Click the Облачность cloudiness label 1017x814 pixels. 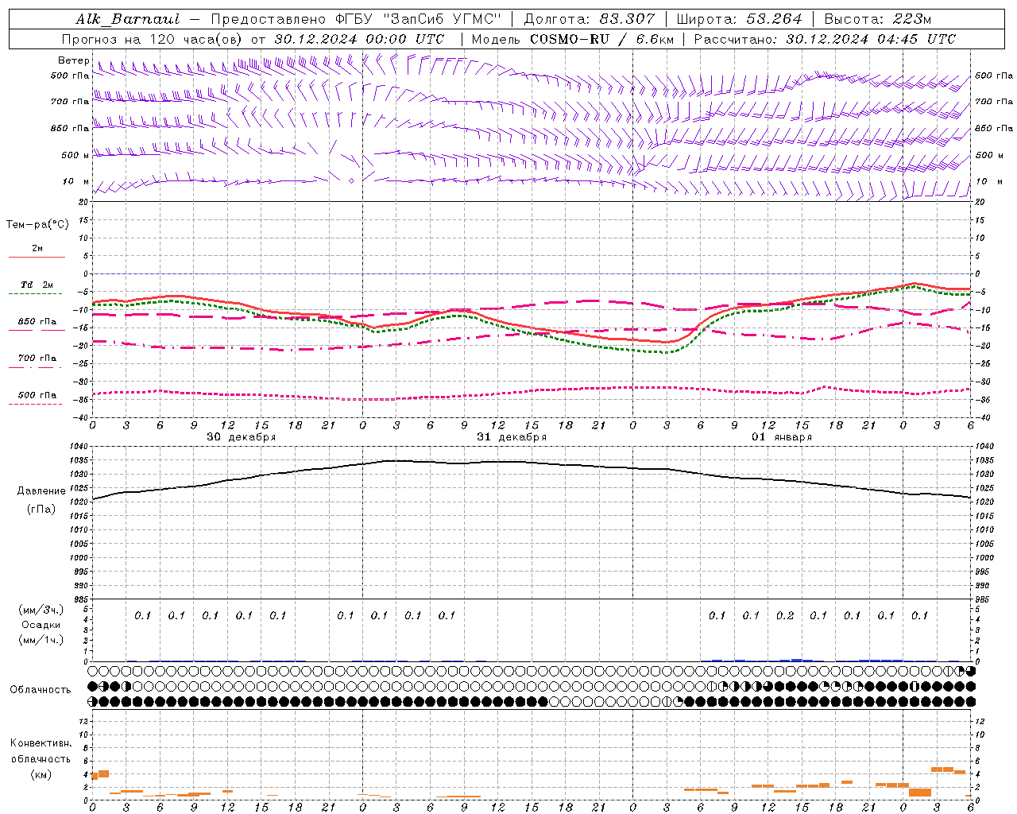[41, 690]
